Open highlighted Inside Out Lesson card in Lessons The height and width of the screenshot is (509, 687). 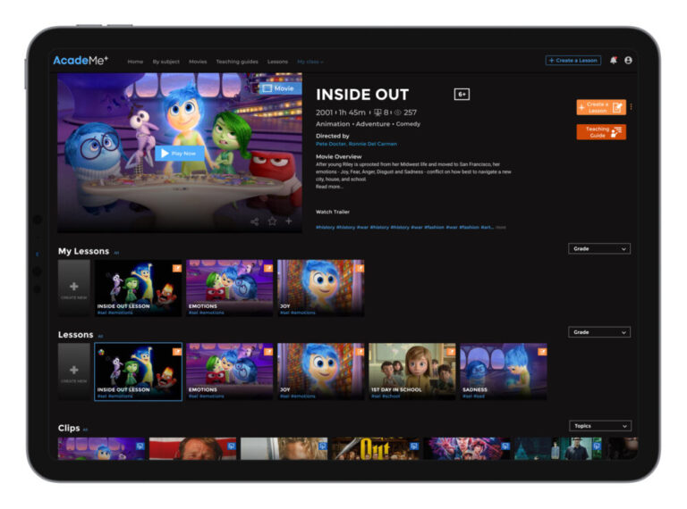[138, 371]
